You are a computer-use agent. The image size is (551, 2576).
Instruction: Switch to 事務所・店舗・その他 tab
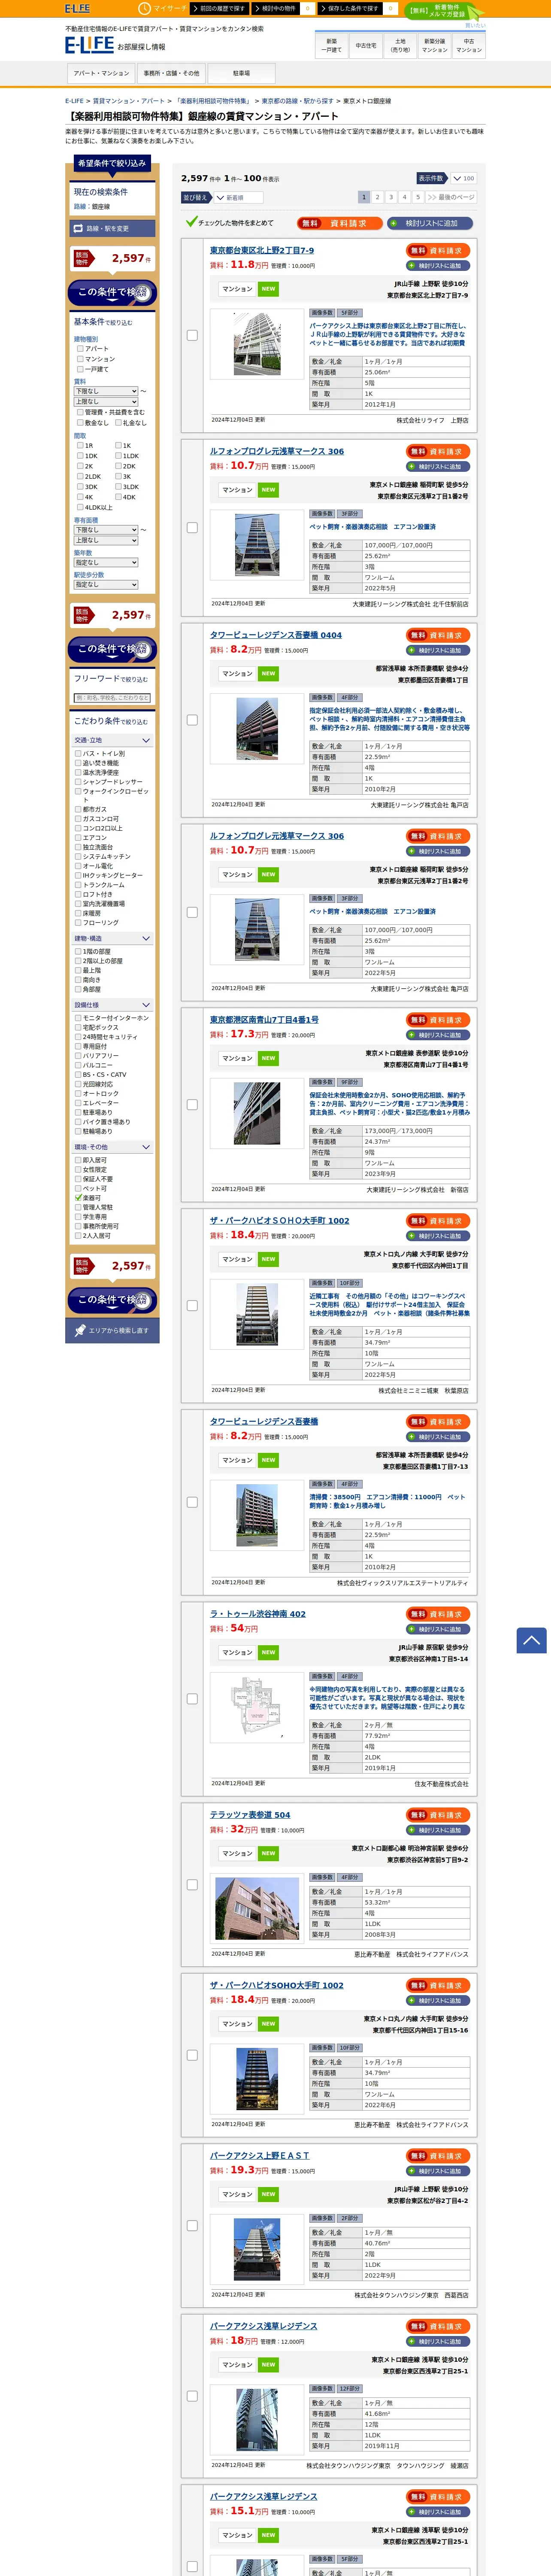click(171, 73)
